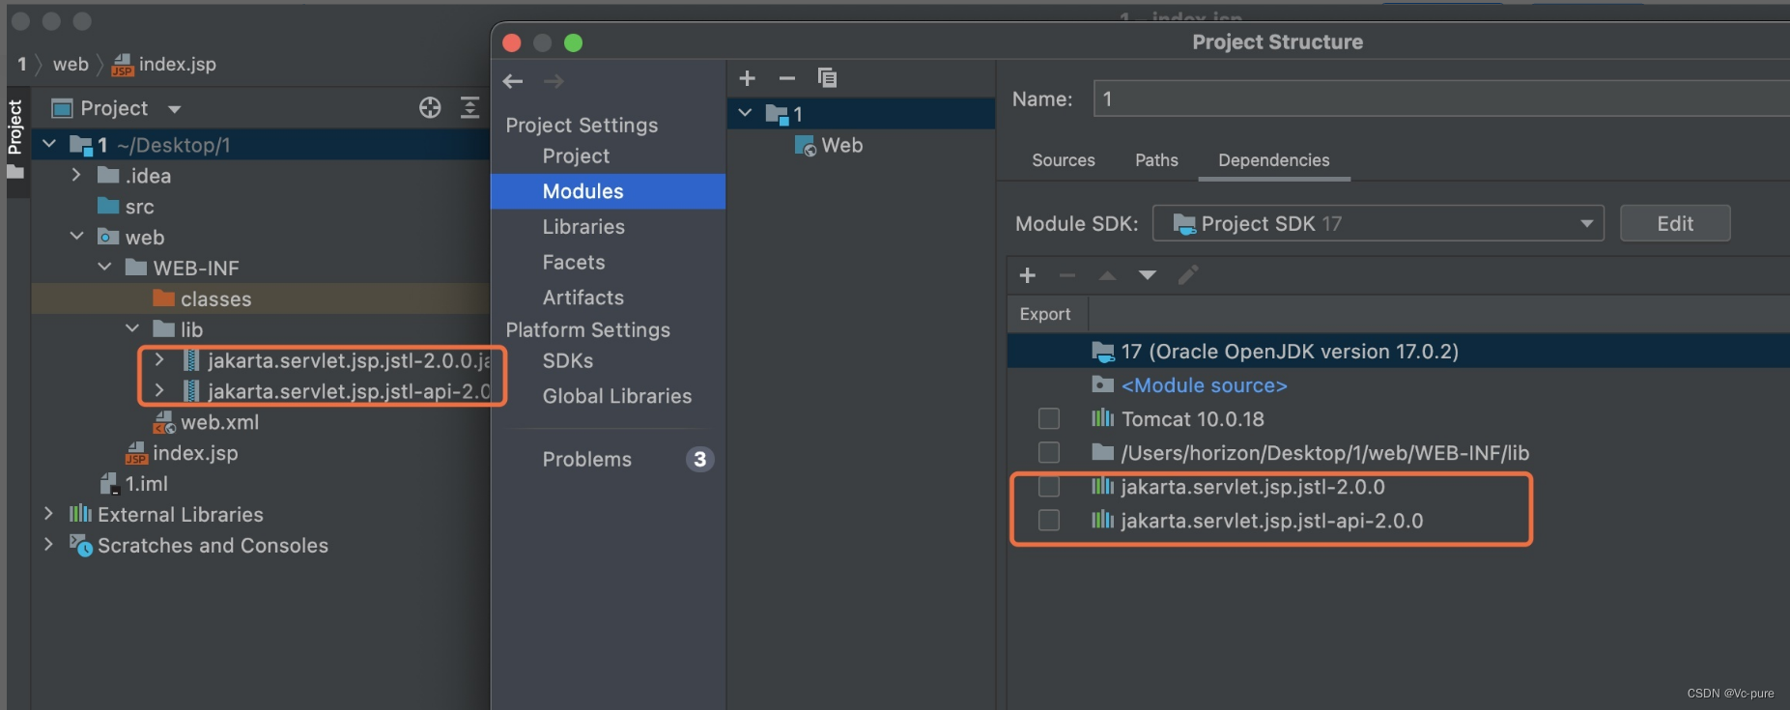Viewport: 1790px width, 710px height.
Task: Toggle Export checkbox for jakarta.servlet.jsp.jstl-api-2.0.0
Action: [1049, 521]
